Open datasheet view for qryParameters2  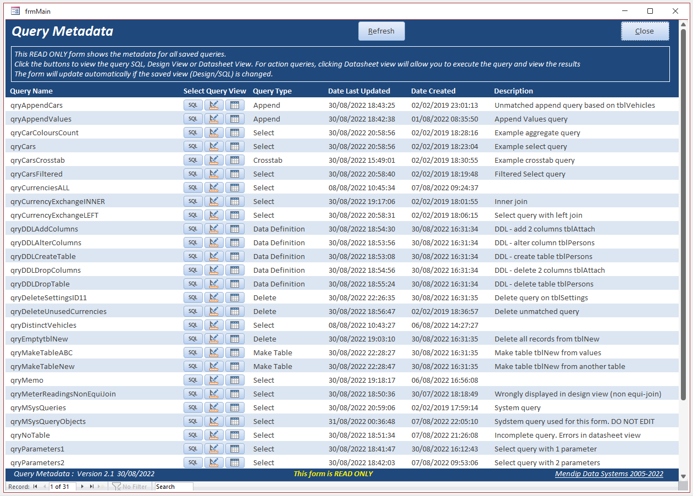(235, 462)
